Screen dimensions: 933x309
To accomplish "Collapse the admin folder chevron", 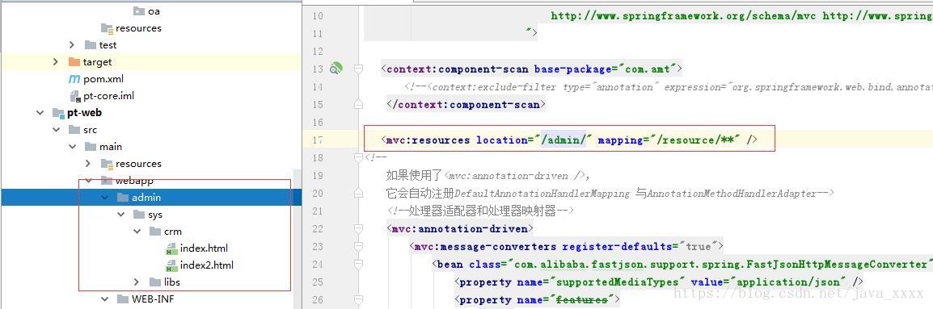I will point(105,198).
